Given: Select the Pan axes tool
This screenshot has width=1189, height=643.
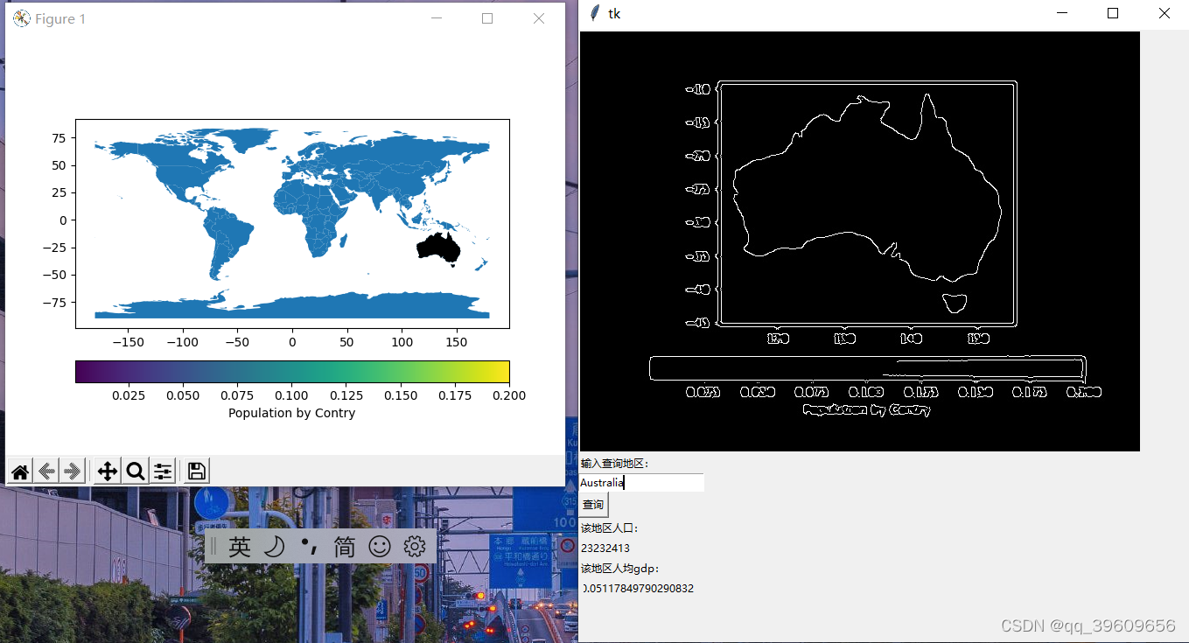Looking at the screenshot, I should [x=108, y=472].
